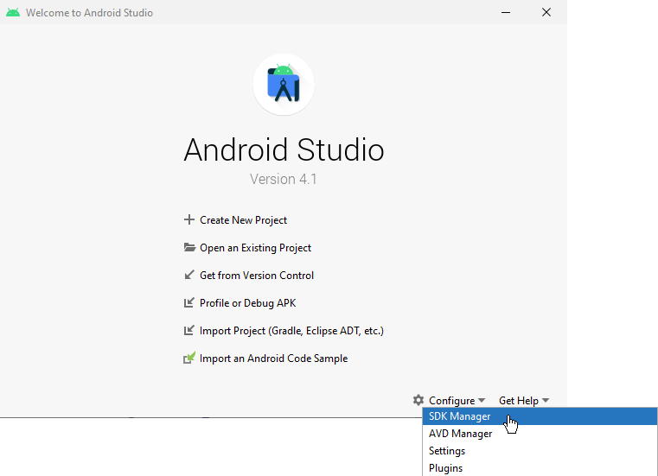Click the green Android icon in the title bar
Screen dimensions: 658x476
point(13,13)
